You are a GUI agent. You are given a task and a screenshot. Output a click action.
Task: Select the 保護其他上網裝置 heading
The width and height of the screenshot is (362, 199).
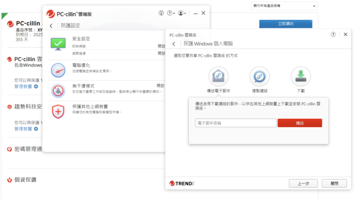click(90, 106)
